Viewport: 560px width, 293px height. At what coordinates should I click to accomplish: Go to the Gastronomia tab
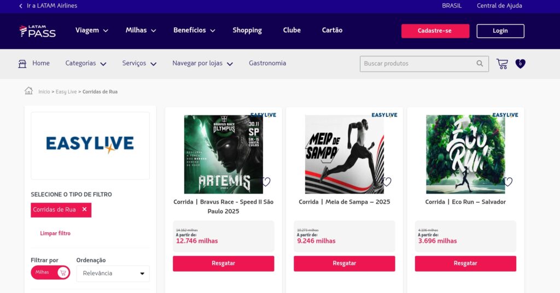[x=267, y=63]
